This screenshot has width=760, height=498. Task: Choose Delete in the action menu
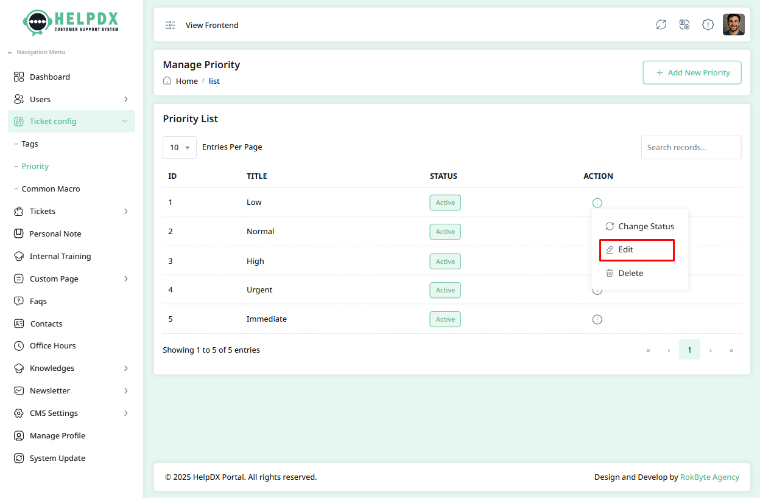click(x=631, y=273)
